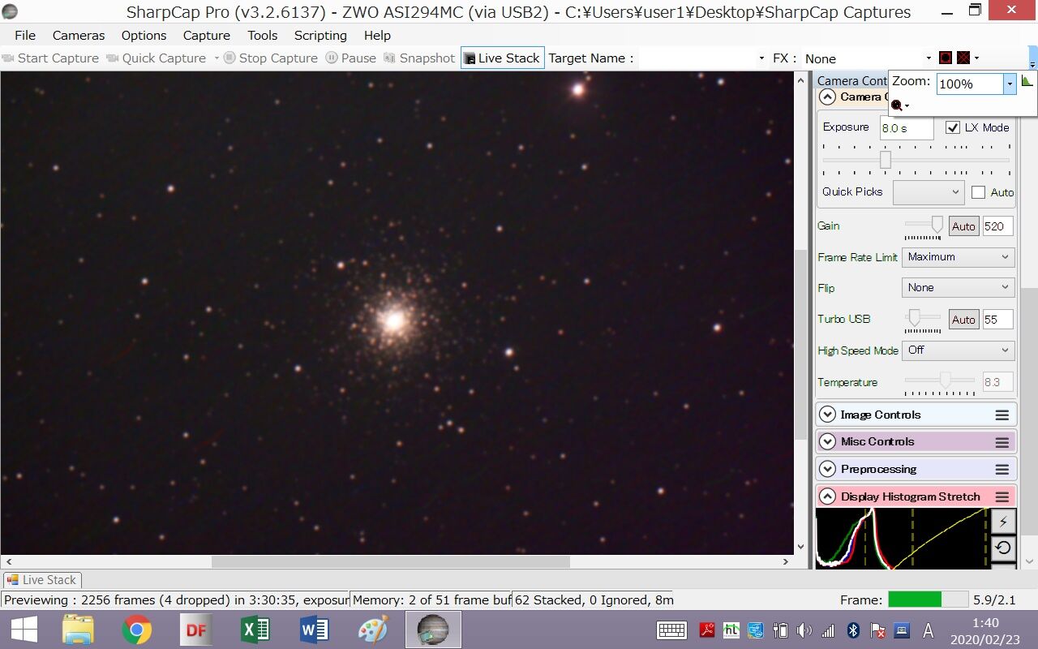Open the Frame Rate Limit dropdown
This screenshot has width=1038, height=649.
tap(959, 257)
